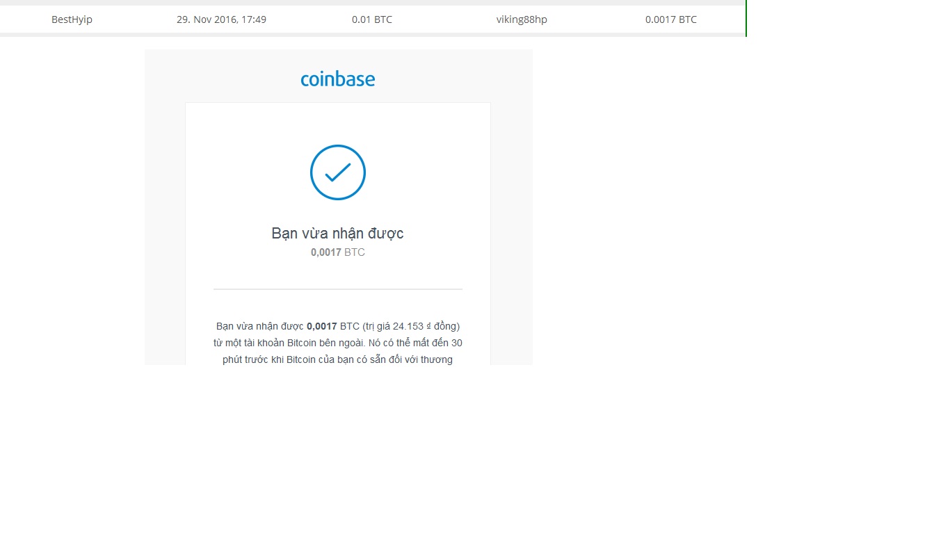Click the 0,0017 BTC amount under the heading

click(x=338, y=252)
